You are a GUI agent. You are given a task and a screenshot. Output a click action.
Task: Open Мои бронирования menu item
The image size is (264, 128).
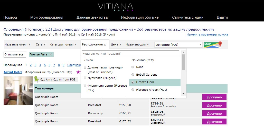(x=46, y=17)
